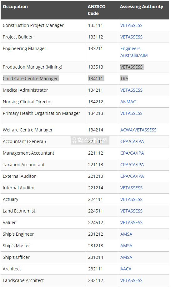Open VETASSESS link for Project Builder

131,37
